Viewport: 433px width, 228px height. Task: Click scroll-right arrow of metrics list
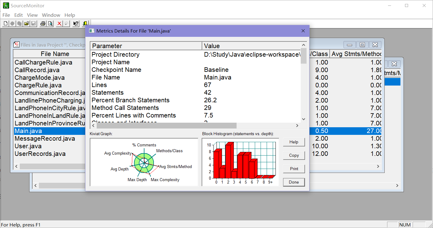point(297,125)
